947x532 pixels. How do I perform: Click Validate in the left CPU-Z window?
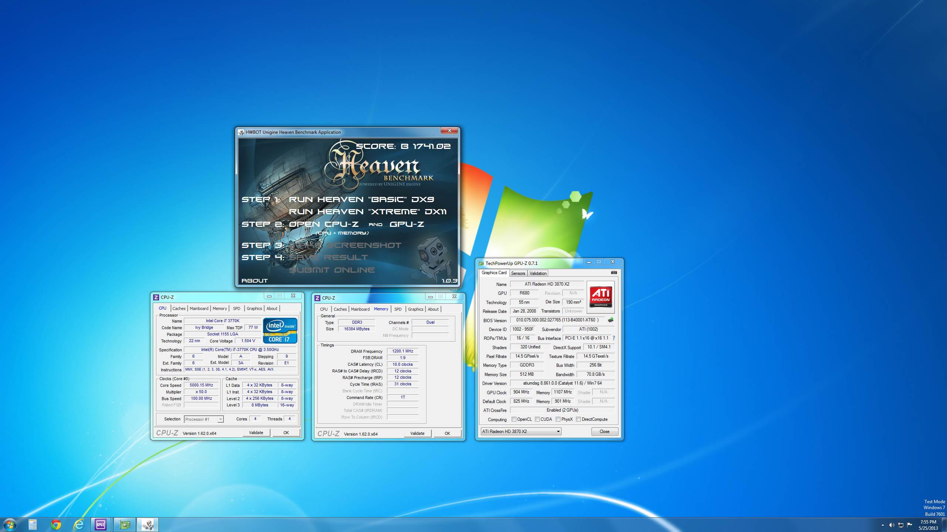coord(256,433)
